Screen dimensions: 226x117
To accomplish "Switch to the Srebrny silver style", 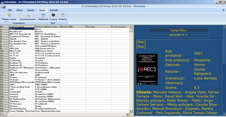I will pyautogui.click(x=63, y=15).
